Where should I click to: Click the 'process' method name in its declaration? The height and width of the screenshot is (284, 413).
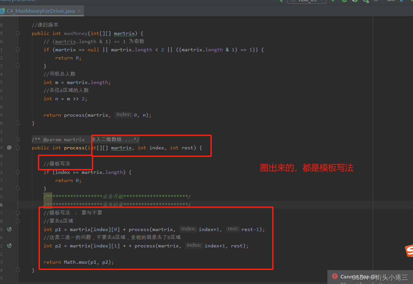click(74, 148)
